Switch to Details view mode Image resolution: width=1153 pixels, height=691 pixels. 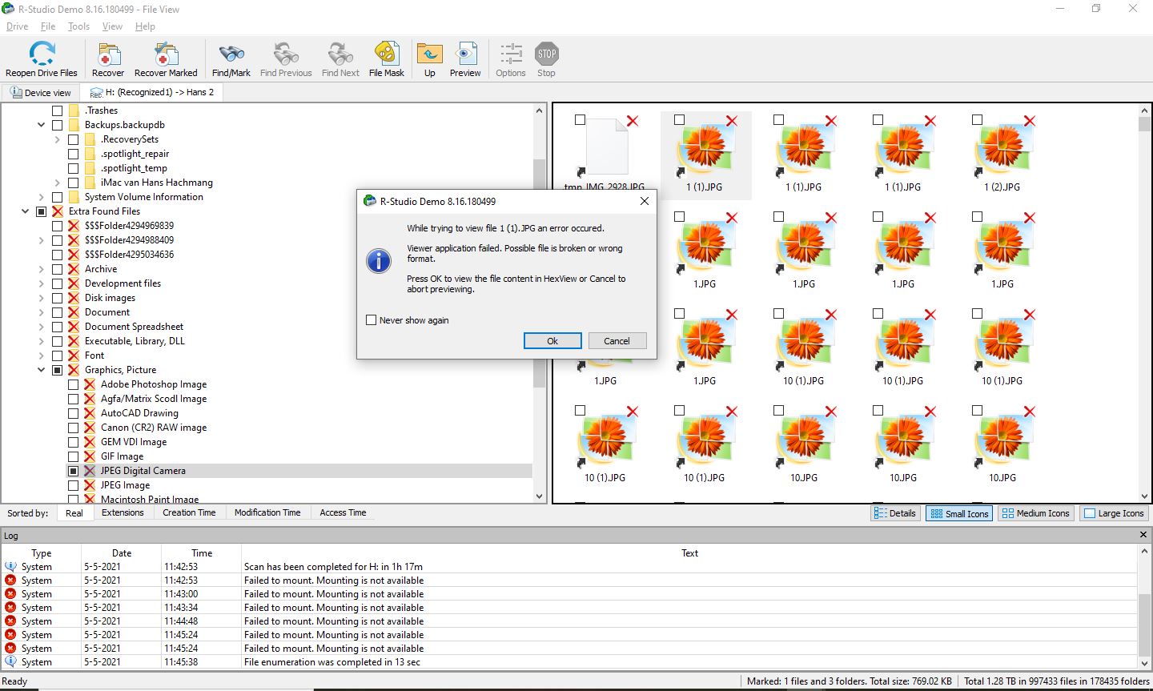[x=894, y=513]
